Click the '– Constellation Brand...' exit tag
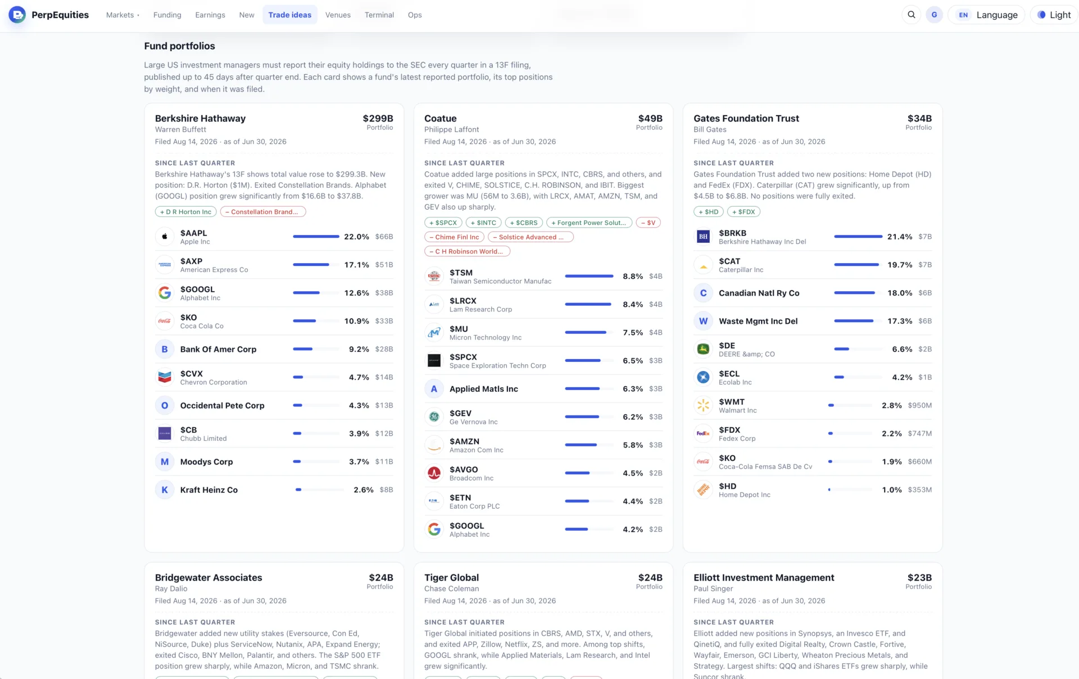 (x=263, y=212)
